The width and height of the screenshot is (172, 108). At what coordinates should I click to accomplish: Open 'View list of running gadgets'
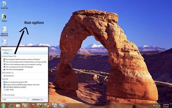(15, 69)
